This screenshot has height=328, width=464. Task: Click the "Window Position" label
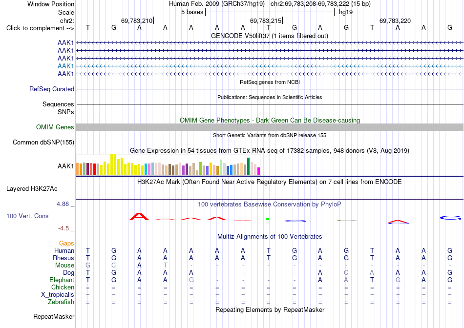click(x=51, y=4)
